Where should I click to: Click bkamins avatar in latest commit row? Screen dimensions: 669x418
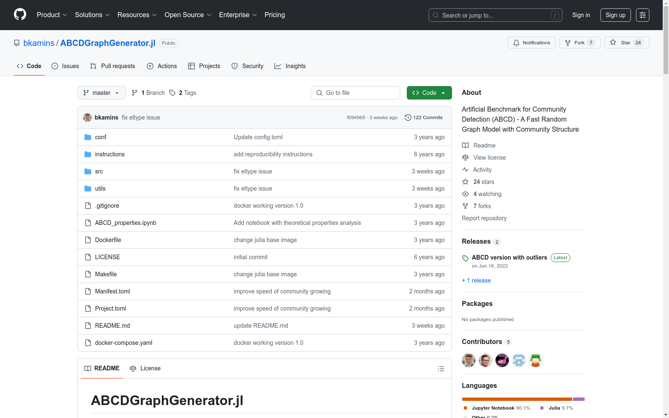[x=87, y=117]
